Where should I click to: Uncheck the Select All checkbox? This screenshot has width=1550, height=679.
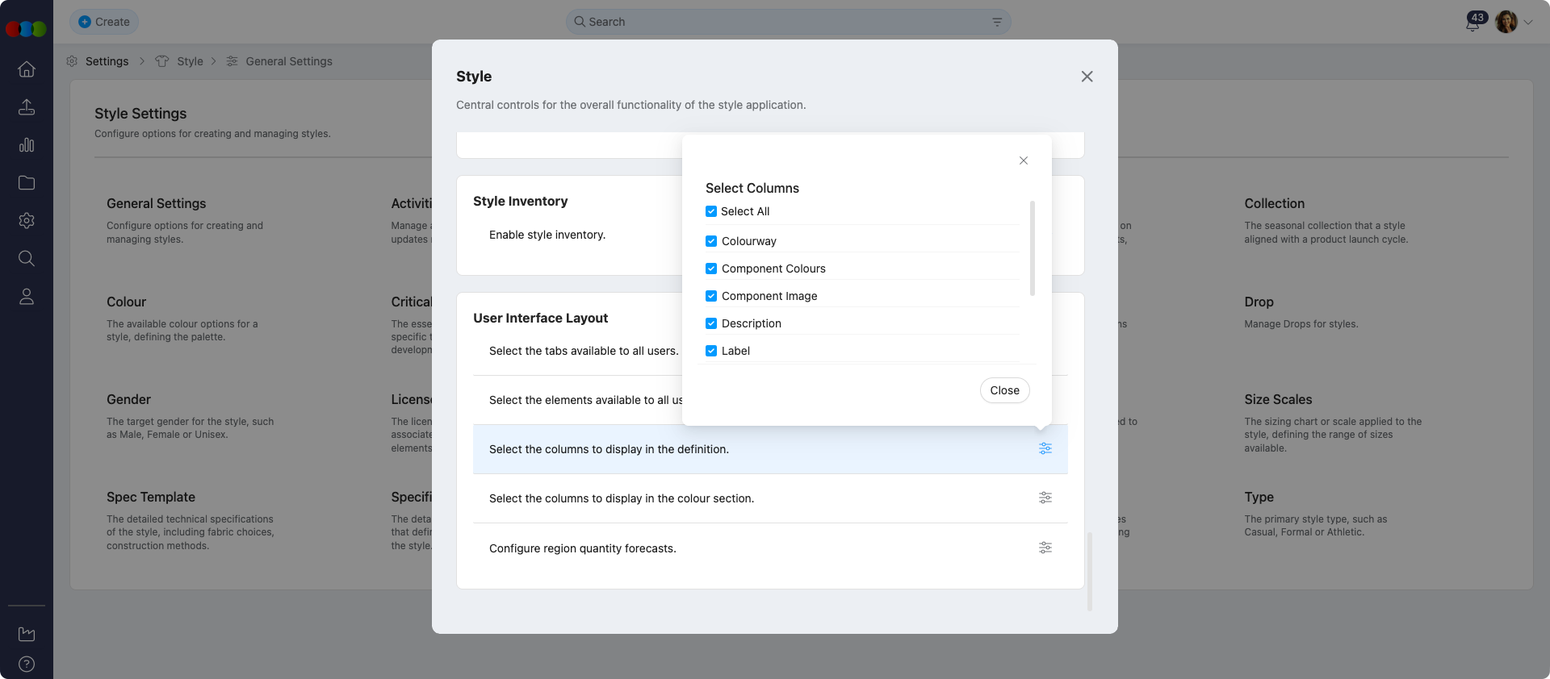[711, 211]
